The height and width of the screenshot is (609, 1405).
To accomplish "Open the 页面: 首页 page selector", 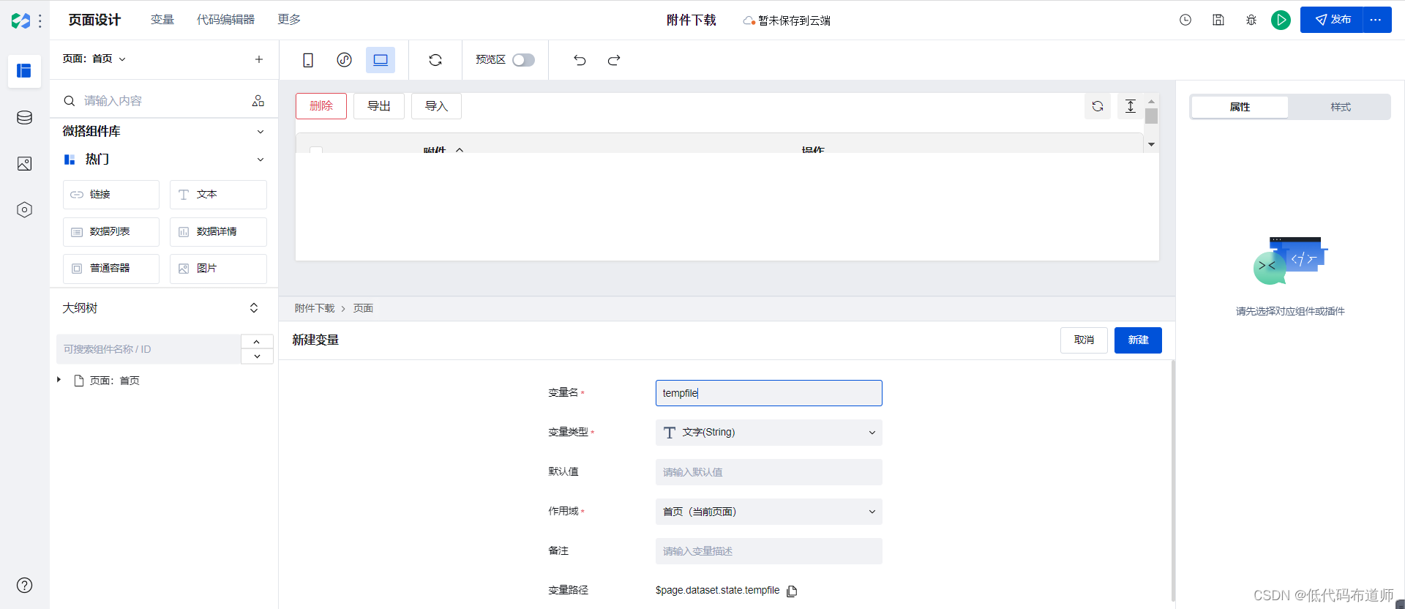I will point(94,59).
